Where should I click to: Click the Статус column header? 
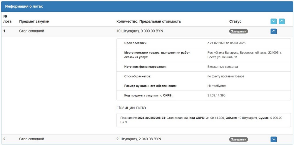coord(235,21)
